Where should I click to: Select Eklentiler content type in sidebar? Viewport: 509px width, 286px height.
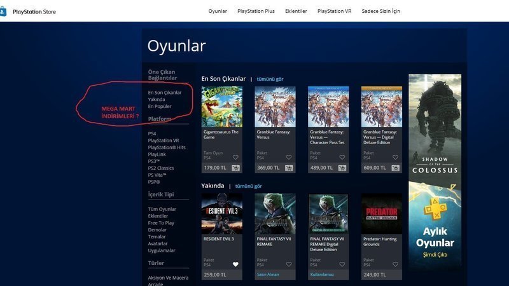tap(158, 216)
